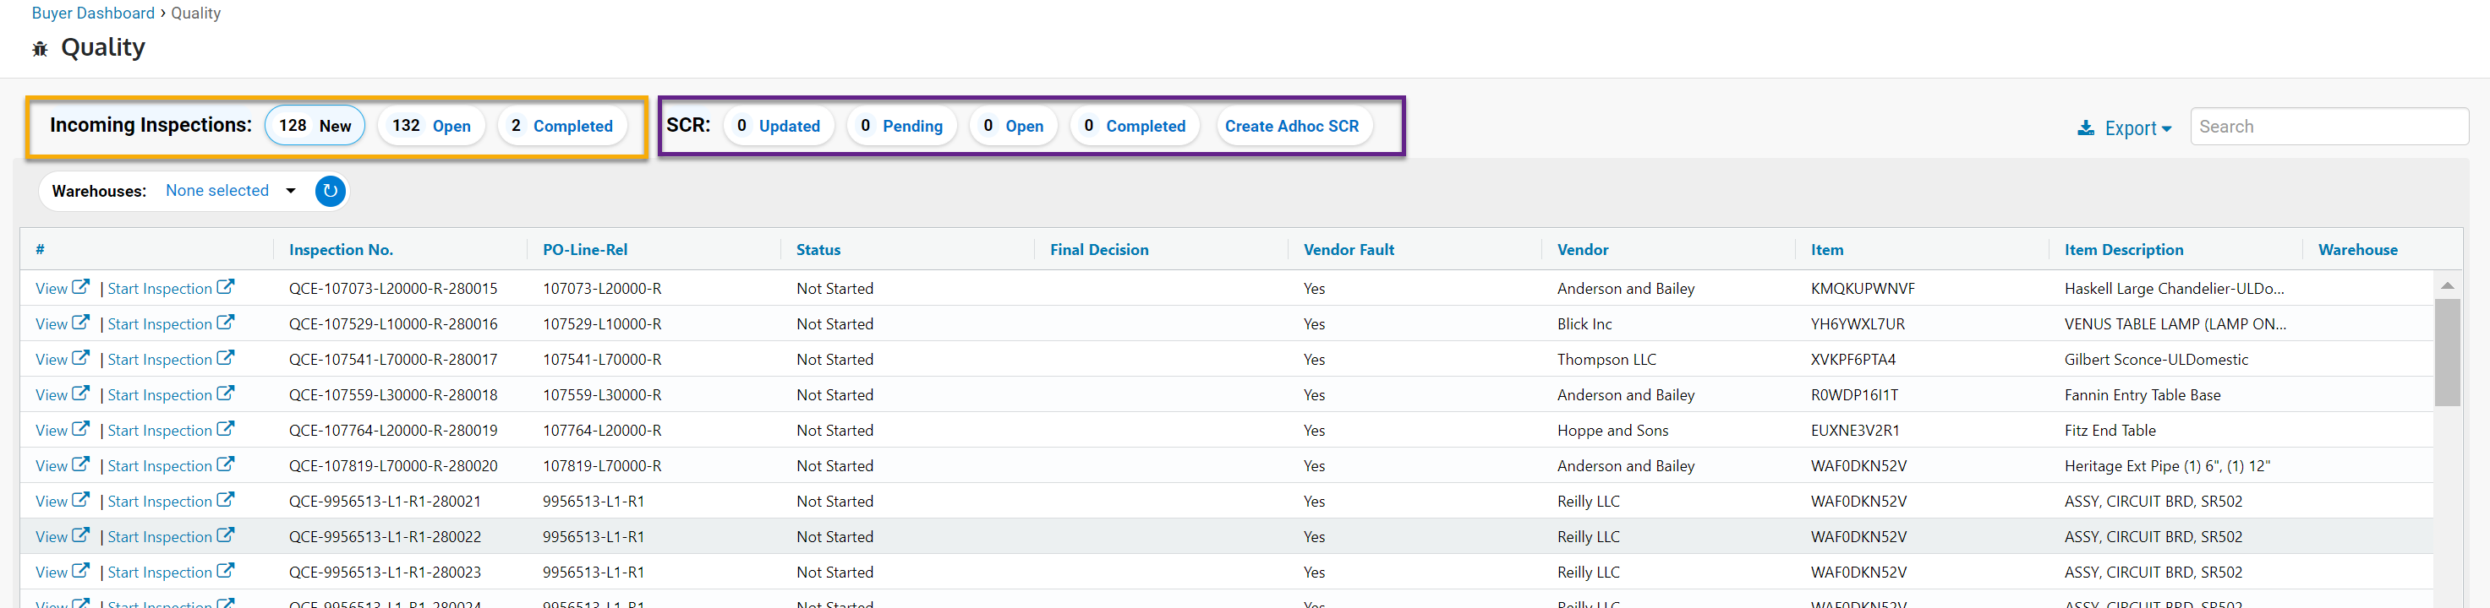Select item cell XVKPF6PTA4

pos(1853,360)
